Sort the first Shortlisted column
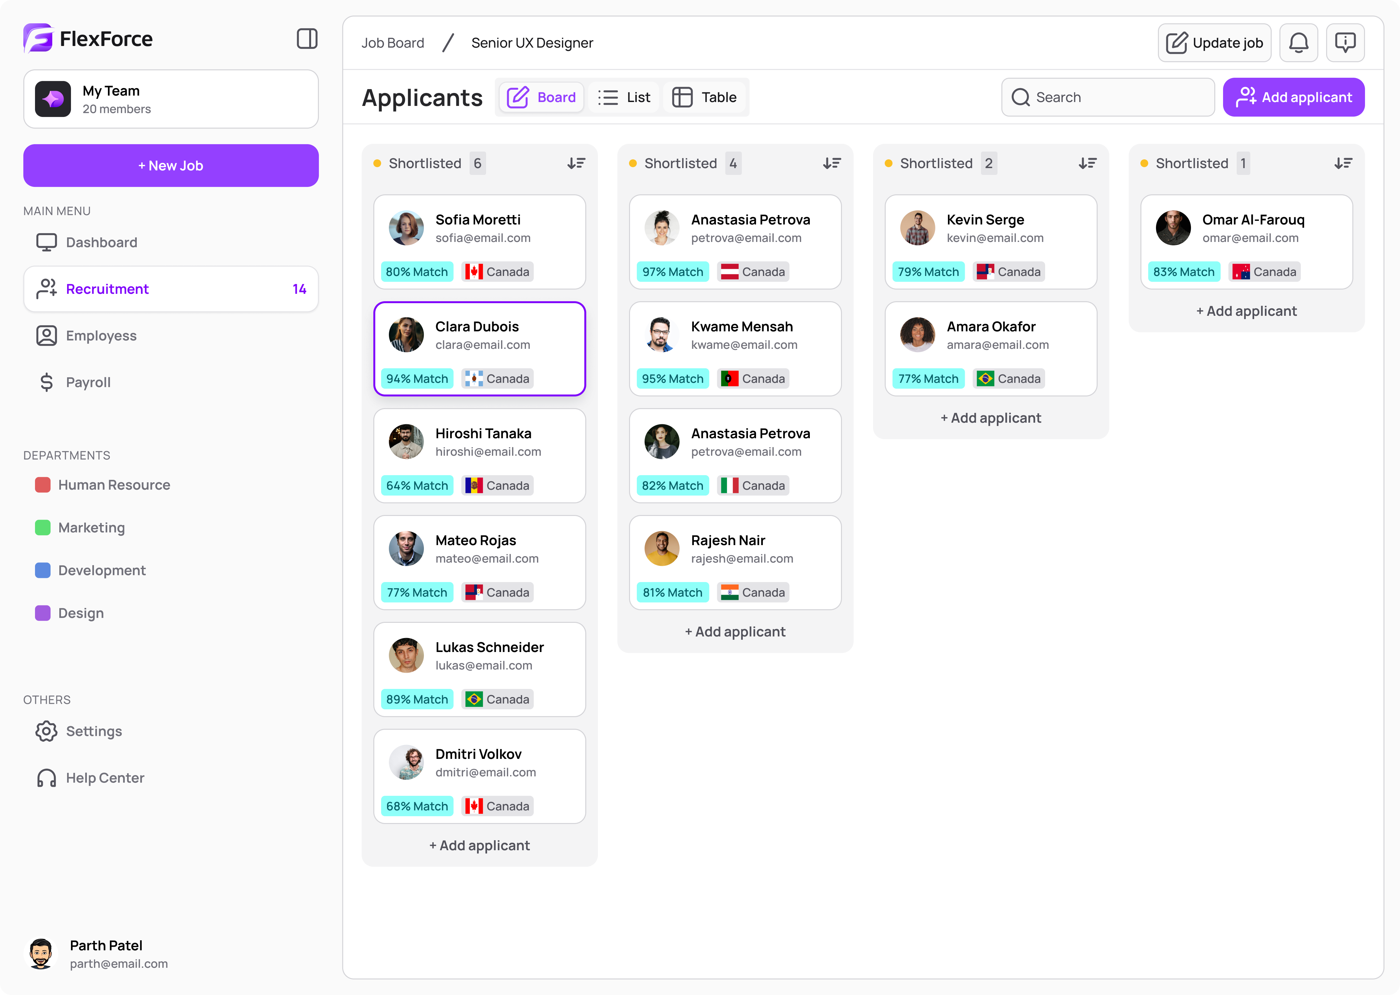The width and height of the screenshot is (1400, 995). [x=576, y=164]
